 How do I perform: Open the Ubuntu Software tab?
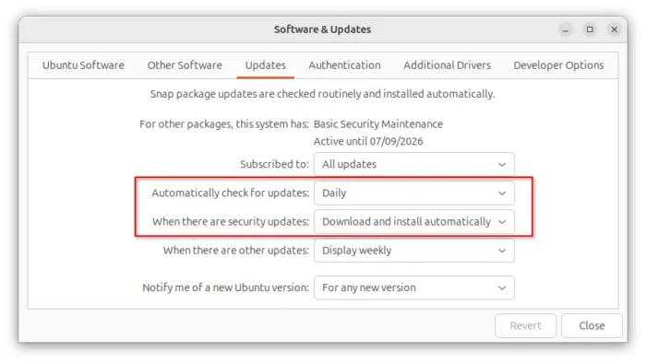pos(83,65)
